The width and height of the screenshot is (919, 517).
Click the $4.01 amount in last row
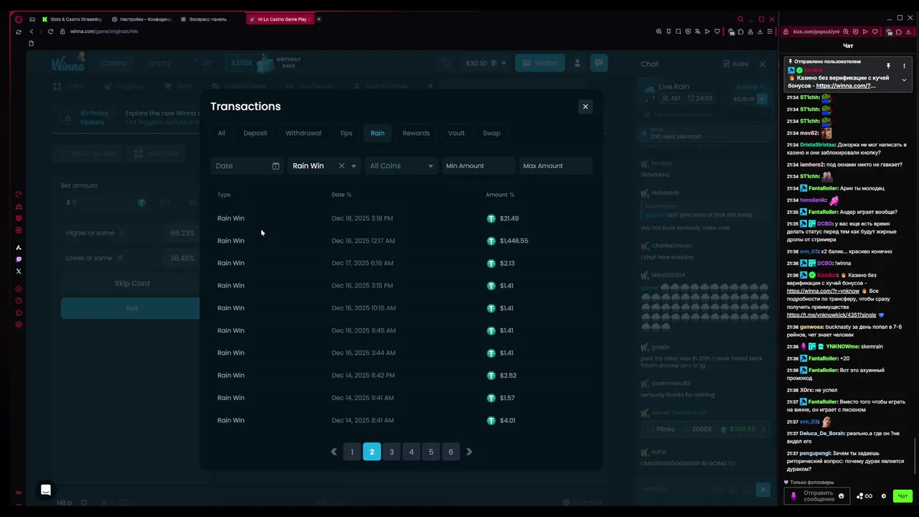coord(508,420)
